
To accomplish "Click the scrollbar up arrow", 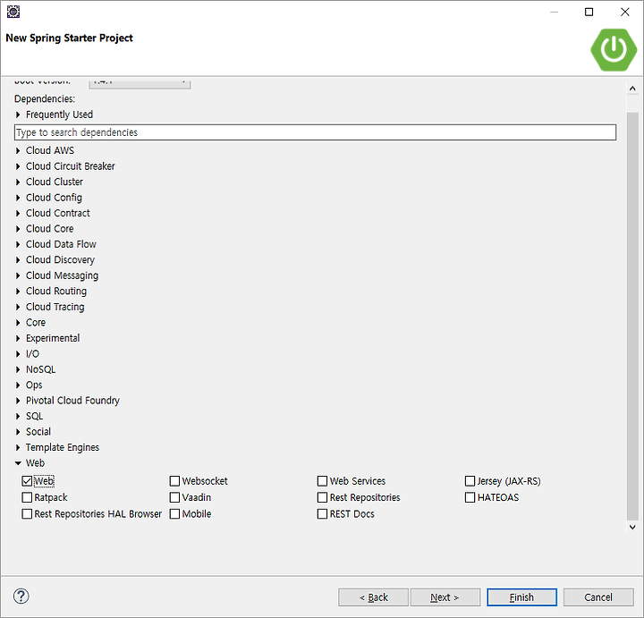I will point(632,89).
